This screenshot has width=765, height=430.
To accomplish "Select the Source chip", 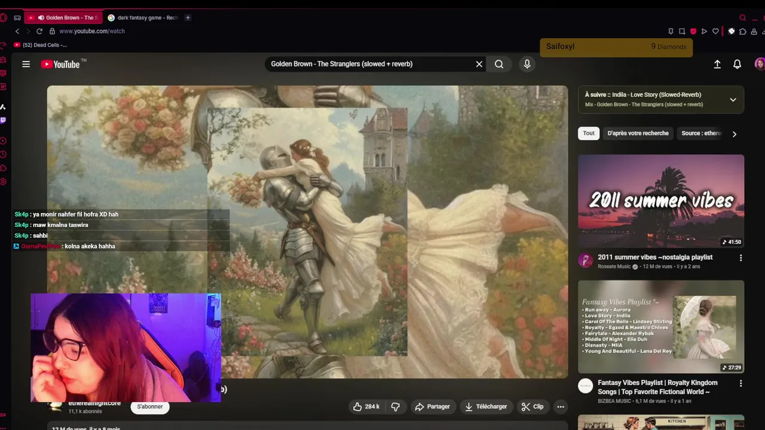I will tap(701, 133).
